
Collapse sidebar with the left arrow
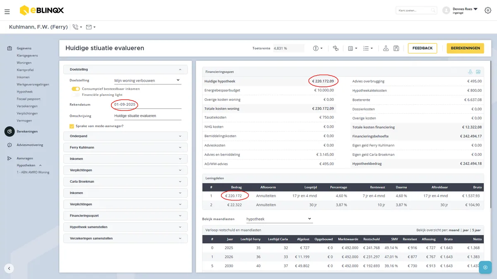tap(9, 268)
